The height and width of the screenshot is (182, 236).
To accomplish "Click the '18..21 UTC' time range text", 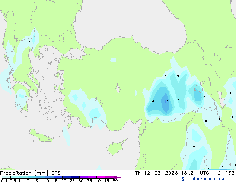I will (195, 173).
